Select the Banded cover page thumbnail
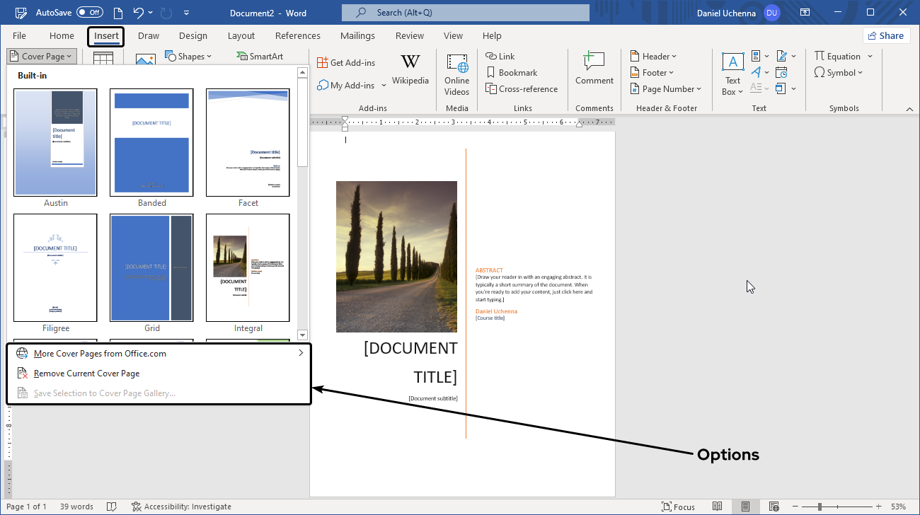 [152, 142]
